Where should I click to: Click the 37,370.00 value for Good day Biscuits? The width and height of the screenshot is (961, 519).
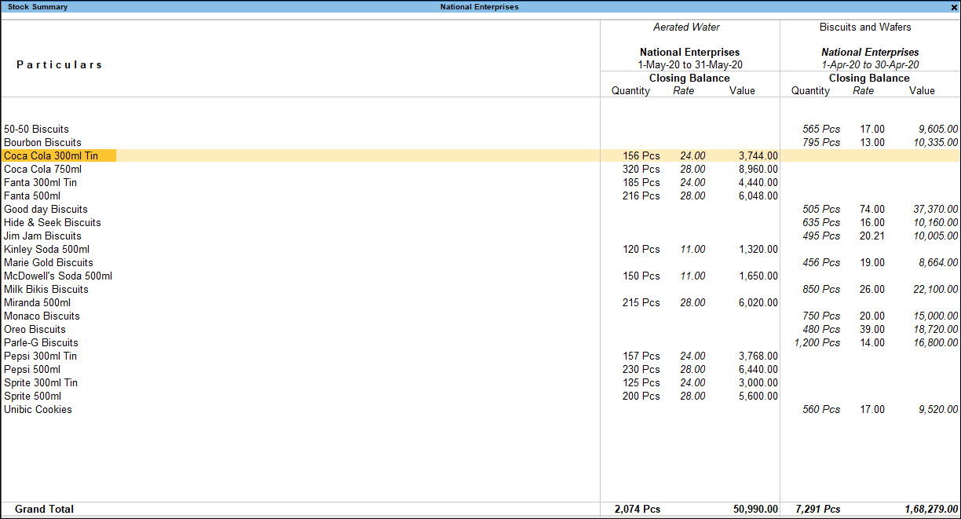tap(936, 209)
